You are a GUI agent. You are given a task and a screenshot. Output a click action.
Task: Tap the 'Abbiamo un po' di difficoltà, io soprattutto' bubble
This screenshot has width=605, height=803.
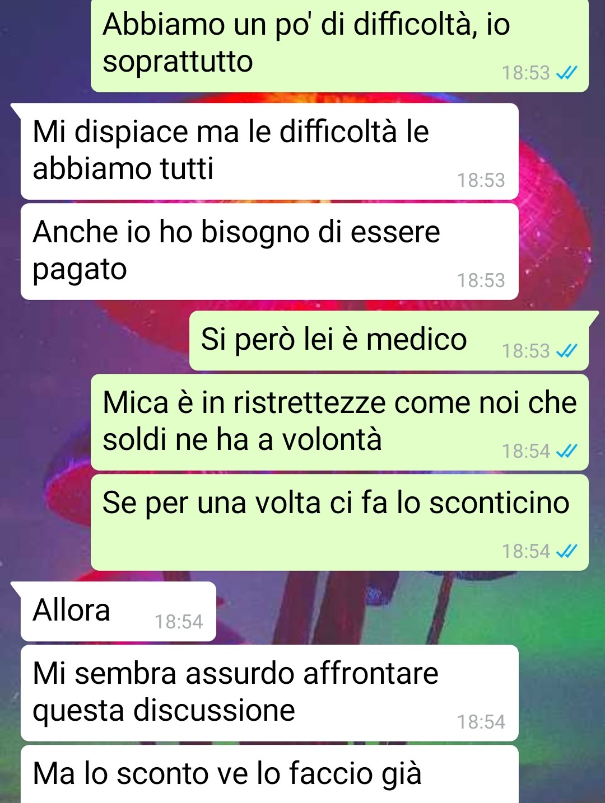pos(339,45)
